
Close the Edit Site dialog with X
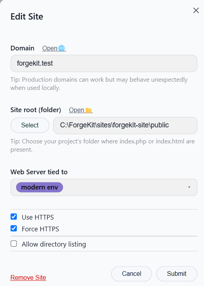pos(196,11)
